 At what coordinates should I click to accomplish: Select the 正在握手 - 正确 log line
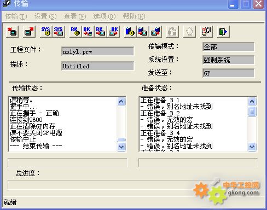pyautogui.click(x=34, y=113)
